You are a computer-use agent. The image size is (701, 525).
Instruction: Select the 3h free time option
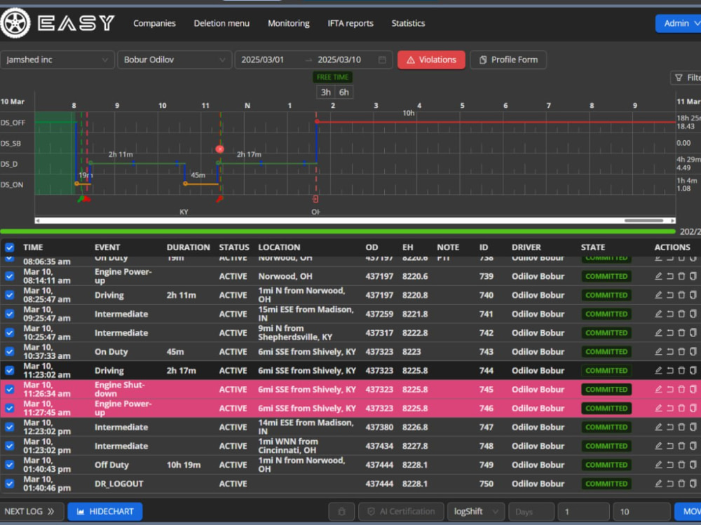[x=325, y=92]
